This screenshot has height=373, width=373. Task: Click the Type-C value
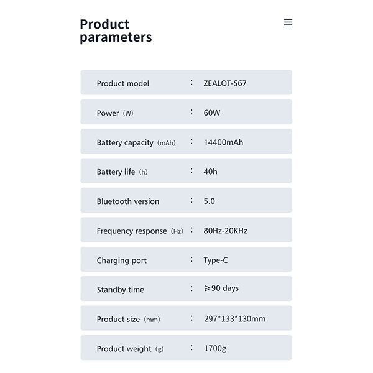click(x=216, y=260)
